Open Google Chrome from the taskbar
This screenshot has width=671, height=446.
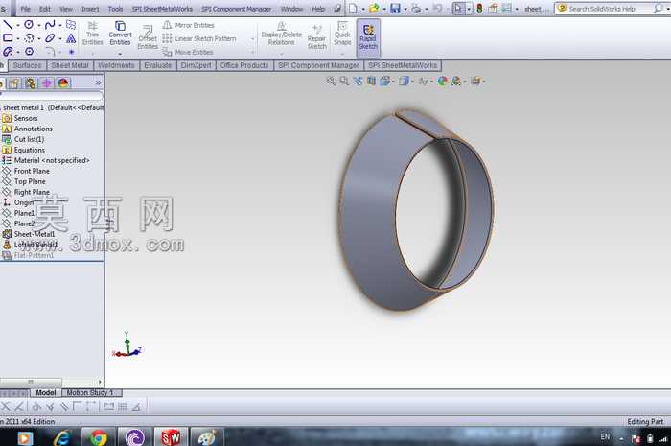point(99,438)
